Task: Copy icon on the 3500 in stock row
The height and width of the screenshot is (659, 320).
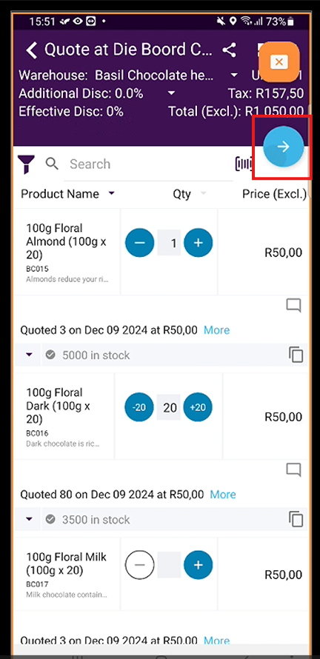Action: coord(296,519)
